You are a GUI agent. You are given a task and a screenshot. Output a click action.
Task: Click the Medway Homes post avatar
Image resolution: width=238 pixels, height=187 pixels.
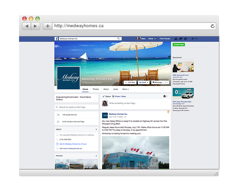tap(105, 115)
